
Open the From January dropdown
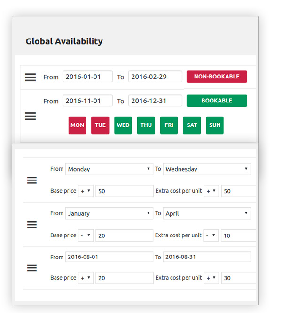[x=109, y=213]
